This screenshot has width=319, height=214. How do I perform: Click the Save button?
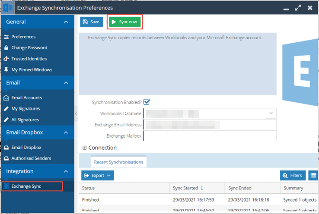(x=91, y=22)
